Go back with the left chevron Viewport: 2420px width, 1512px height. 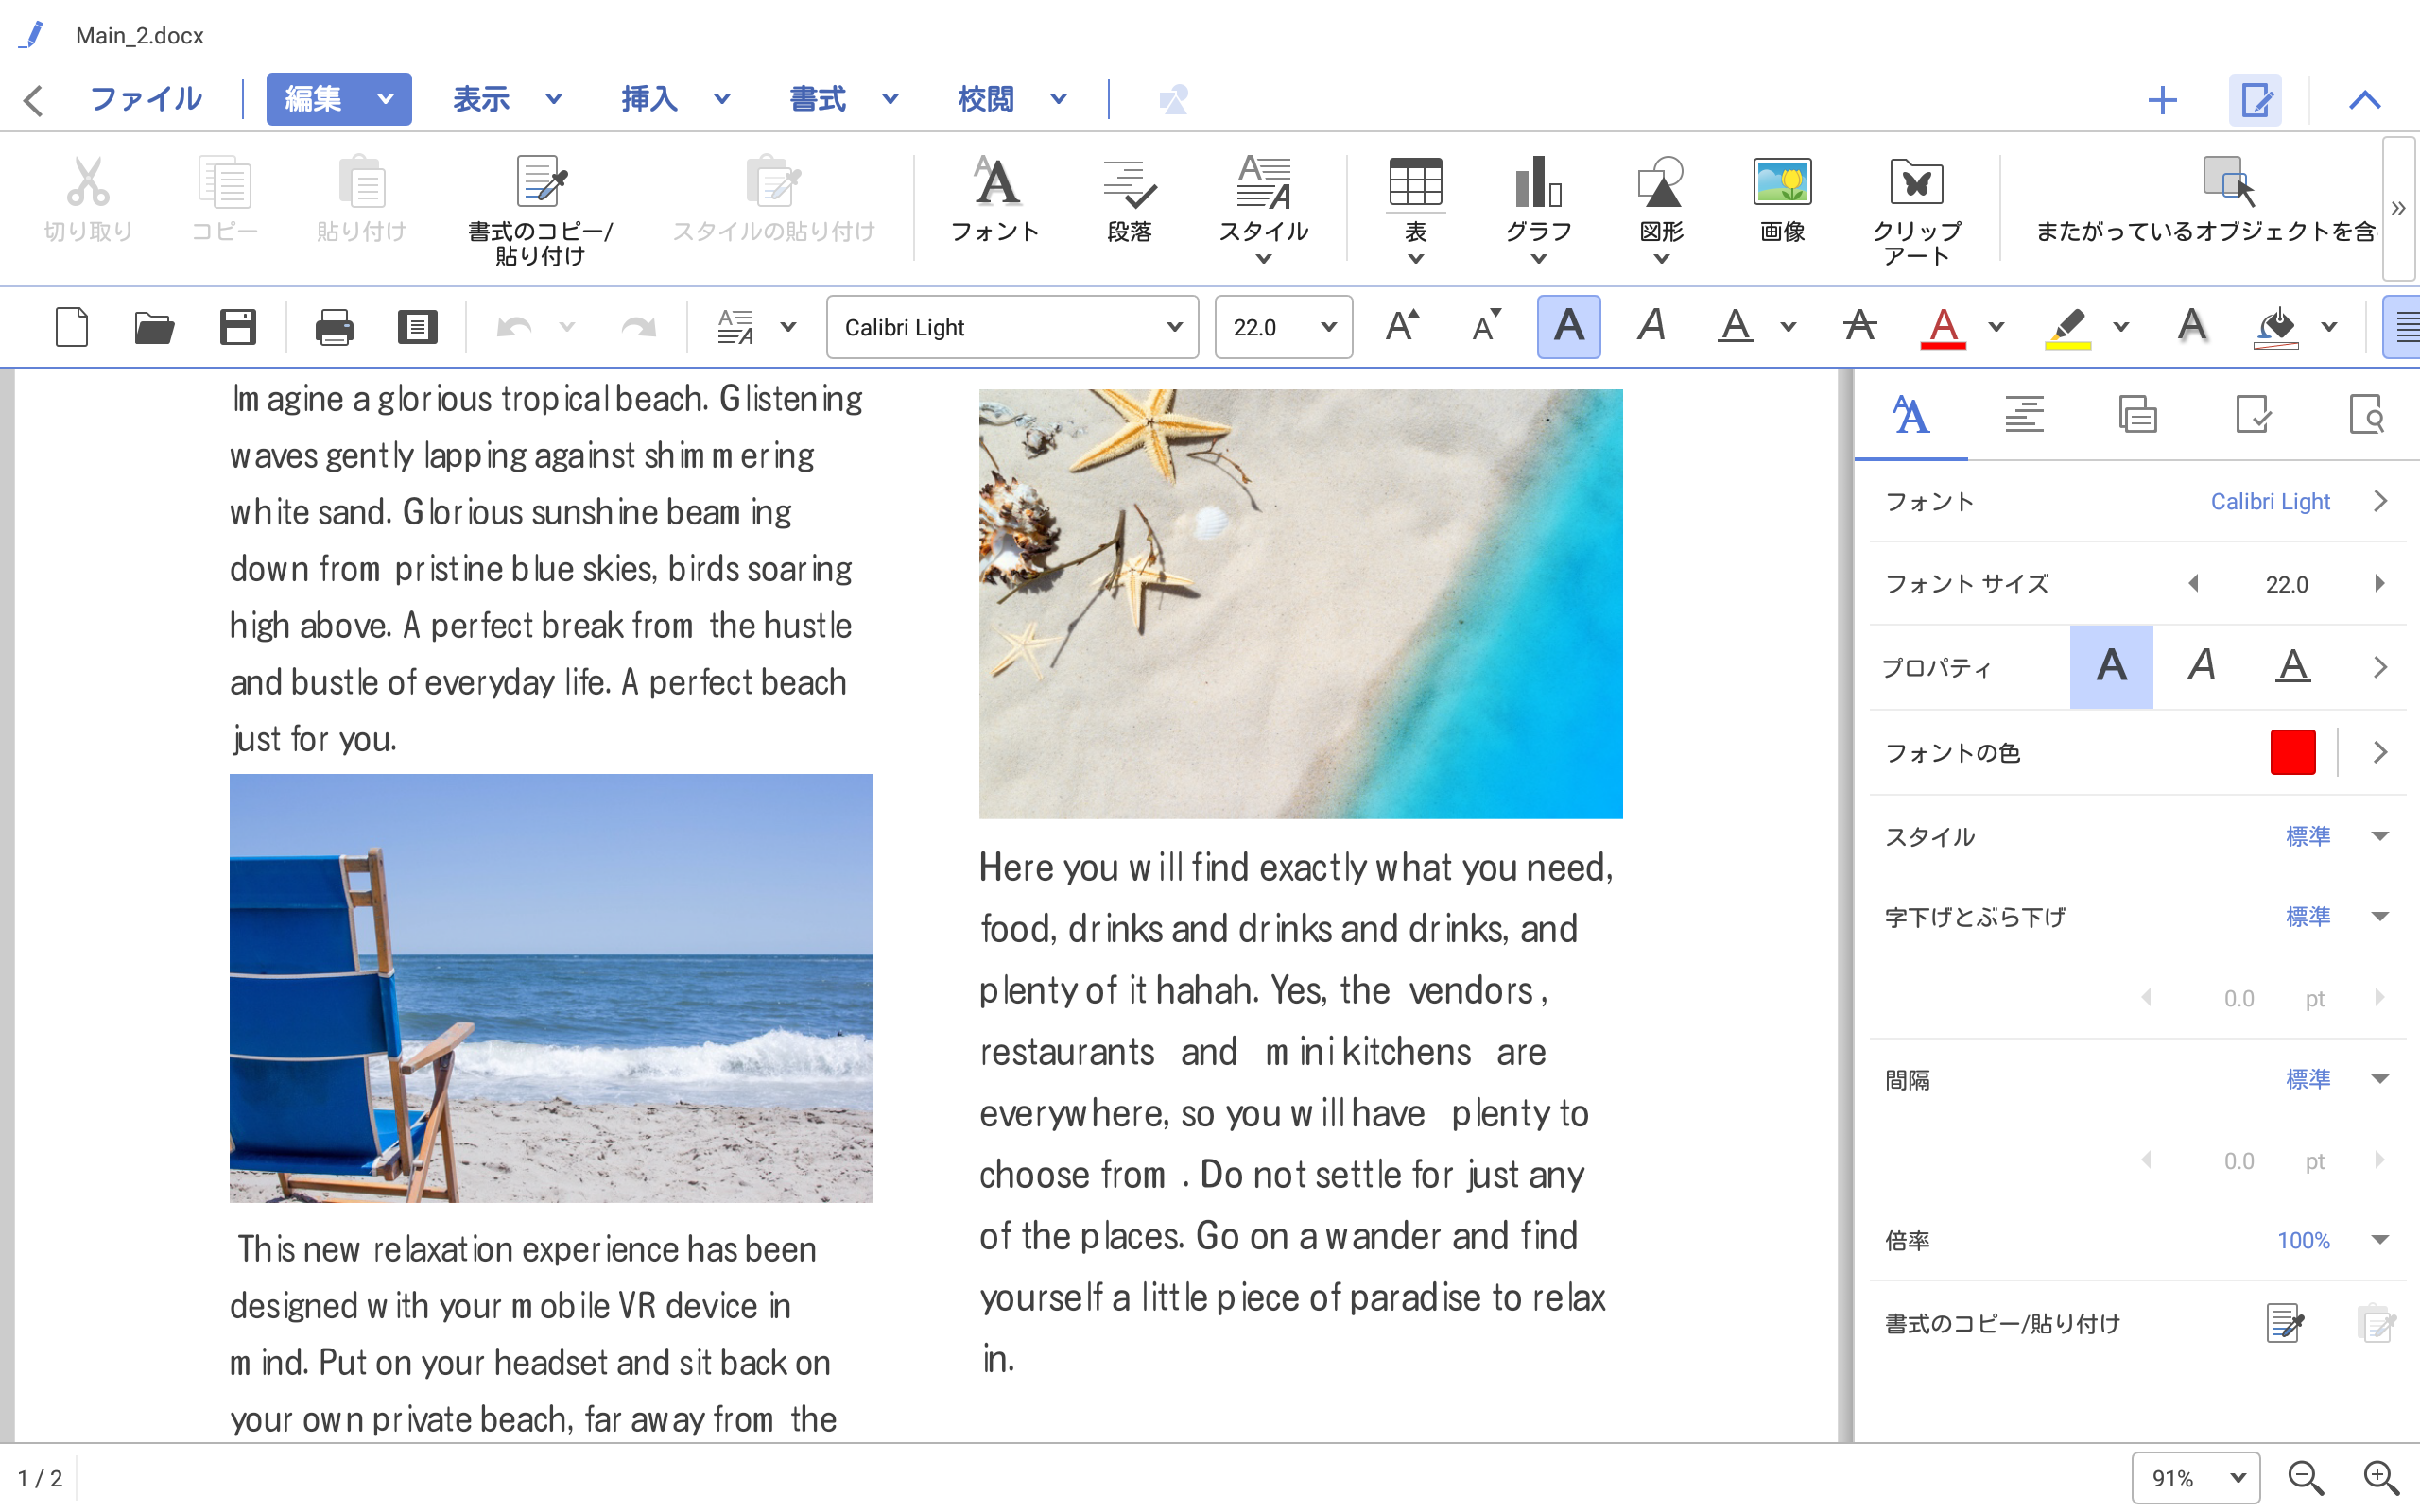[34, 99]
